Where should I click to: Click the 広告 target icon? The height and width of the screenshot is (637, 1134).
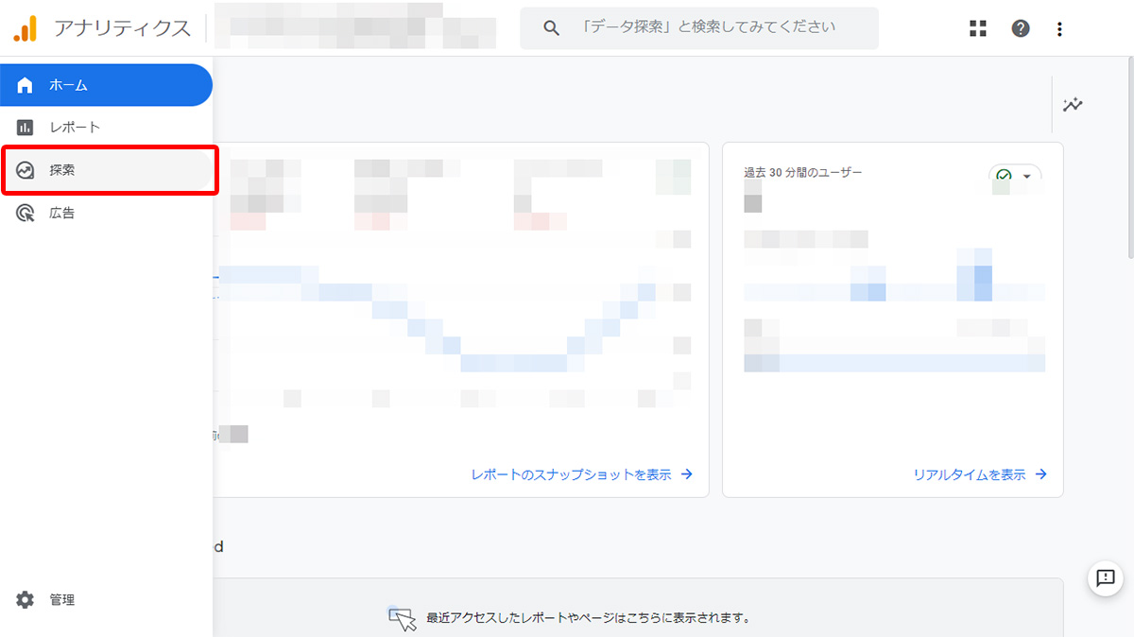pyautogui.click(x=26, y=213)
